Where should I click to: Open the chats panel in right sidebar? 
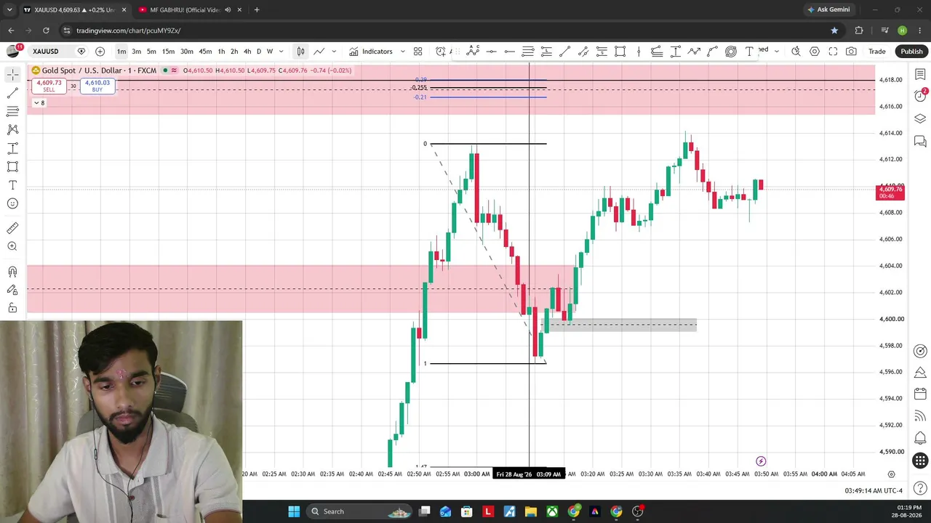point(920,141)
